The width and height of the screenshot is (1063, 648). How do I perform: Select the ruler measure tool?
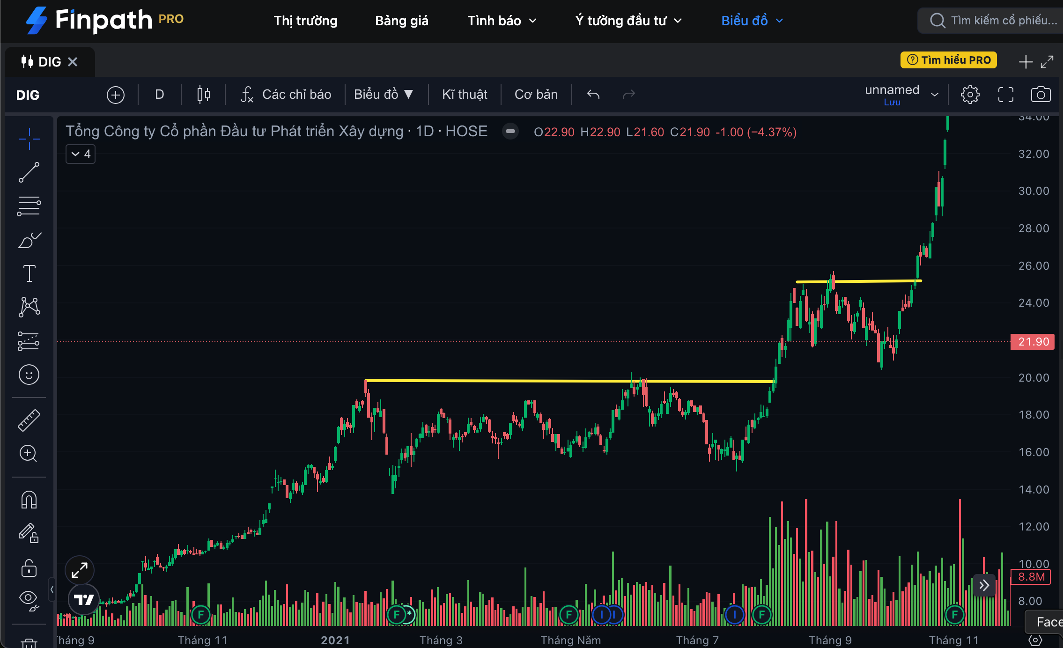[x=29, y=420]
